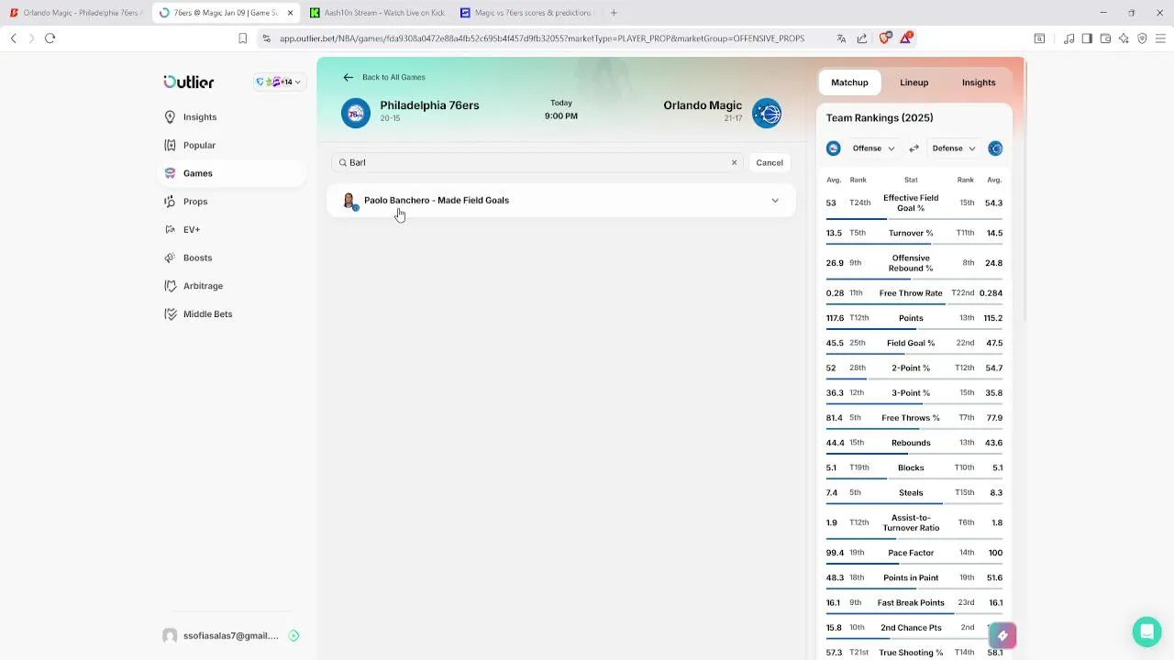Image resolution: width=1174 pixels, height=660 pixels.
Task: Switch to Magic vs 76ers scores browser tab
Action: click(x=526, y=13)
